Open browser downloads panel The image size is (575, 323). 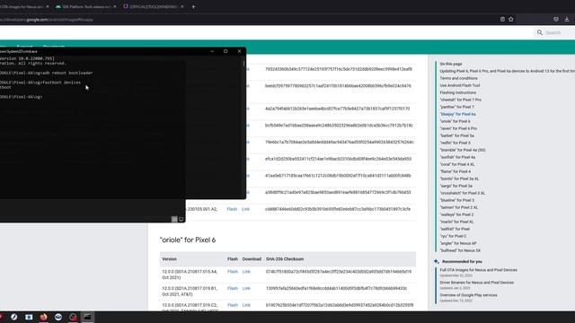coord(567,19)
